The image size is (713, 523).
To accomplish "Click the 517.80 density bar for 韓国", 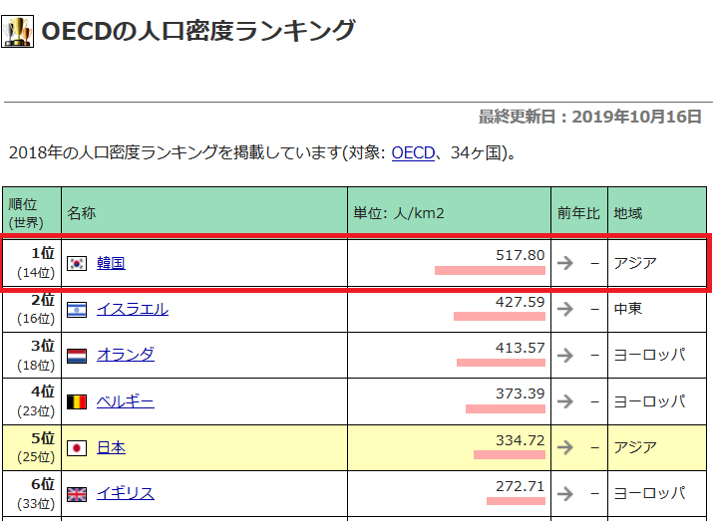I will pos(490,270).
